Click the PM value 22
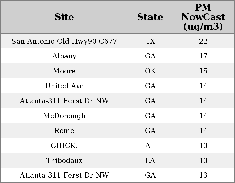Image resolution: width=235 pixels, height=183 pixels. click(x=203, y=41)
